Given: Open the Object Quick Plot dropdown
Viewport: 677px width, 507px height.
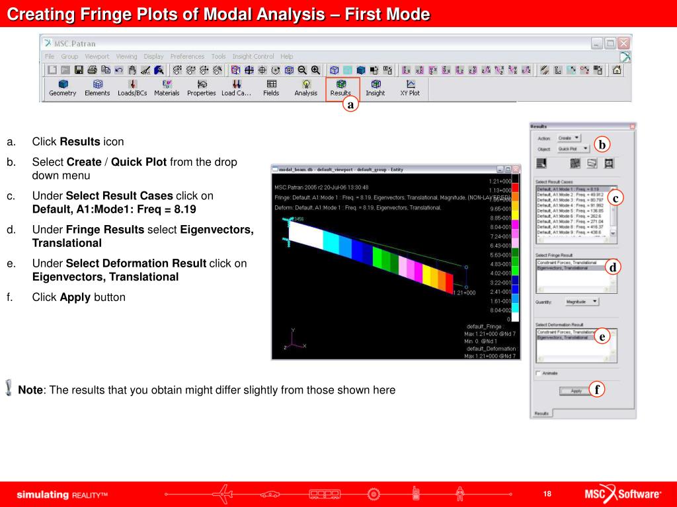Looking at the screenshot, I should coord(573,149).
